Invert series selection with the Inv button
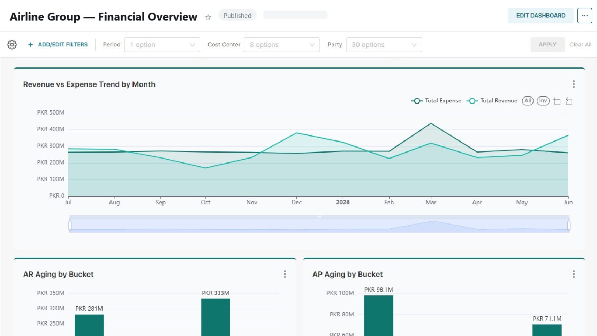Viewport: 597px width, 336px height. 543,101
